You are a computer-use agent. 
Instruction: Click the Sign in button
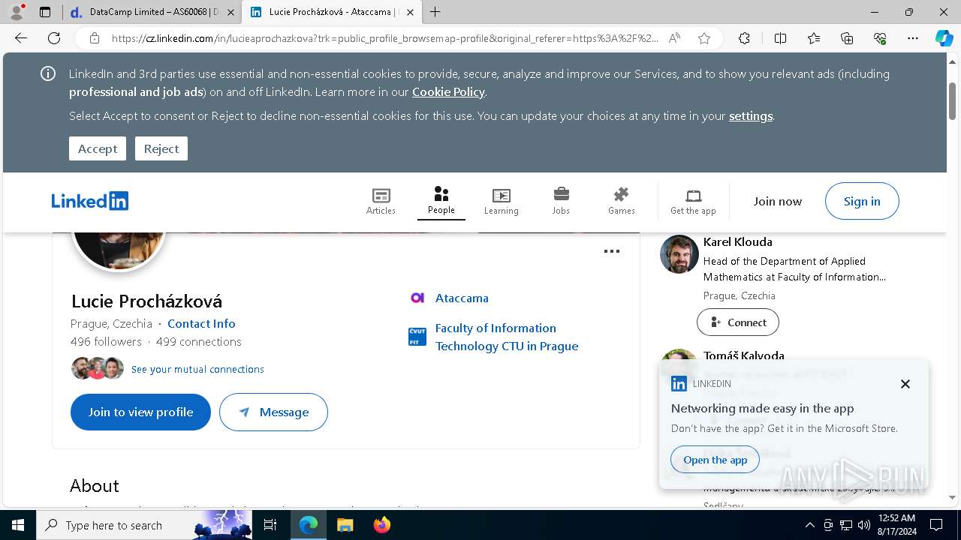coord(862,201)
